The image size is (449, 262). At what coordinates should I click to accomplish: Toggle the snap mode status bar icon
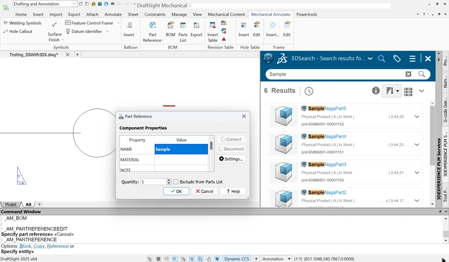150,259
